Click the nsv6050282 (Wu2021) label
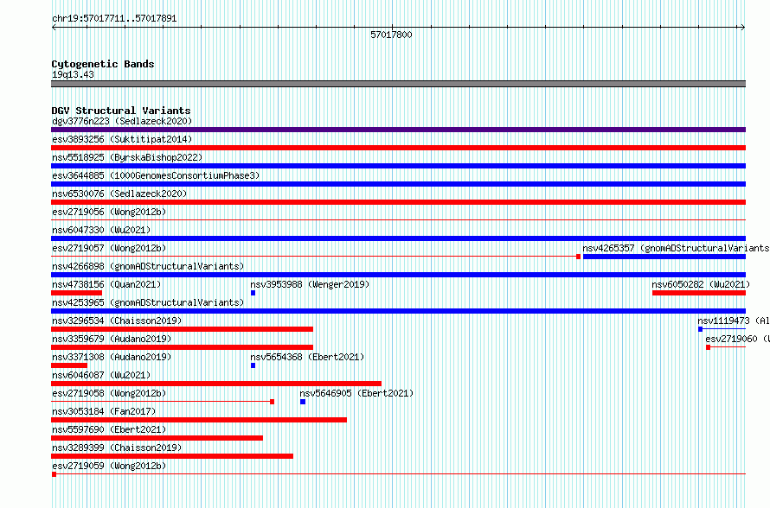This screenshot has height=508, width=770. pos(701,284)
